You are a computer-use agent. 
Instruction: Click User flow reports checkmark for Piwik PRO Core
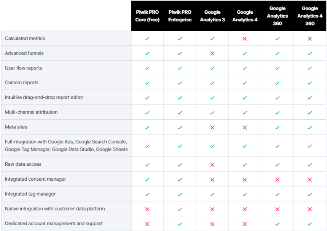click(147, 68)
